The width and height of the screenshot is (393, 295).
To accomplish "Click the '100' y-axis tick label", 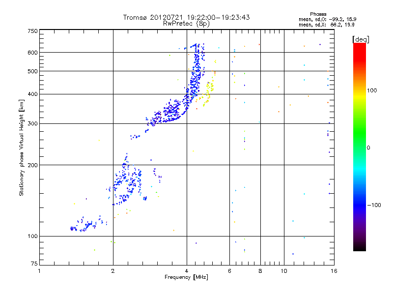I will [x=32, y=236].
